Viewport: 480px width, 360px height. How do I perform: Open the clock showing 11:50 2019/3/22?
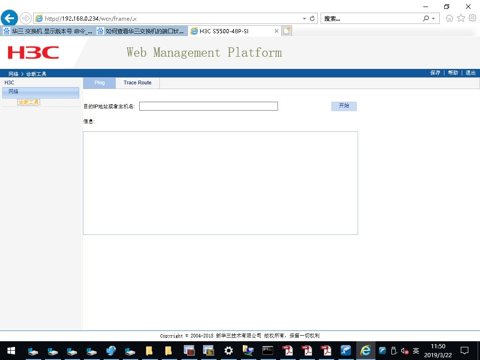coord(438,351)
